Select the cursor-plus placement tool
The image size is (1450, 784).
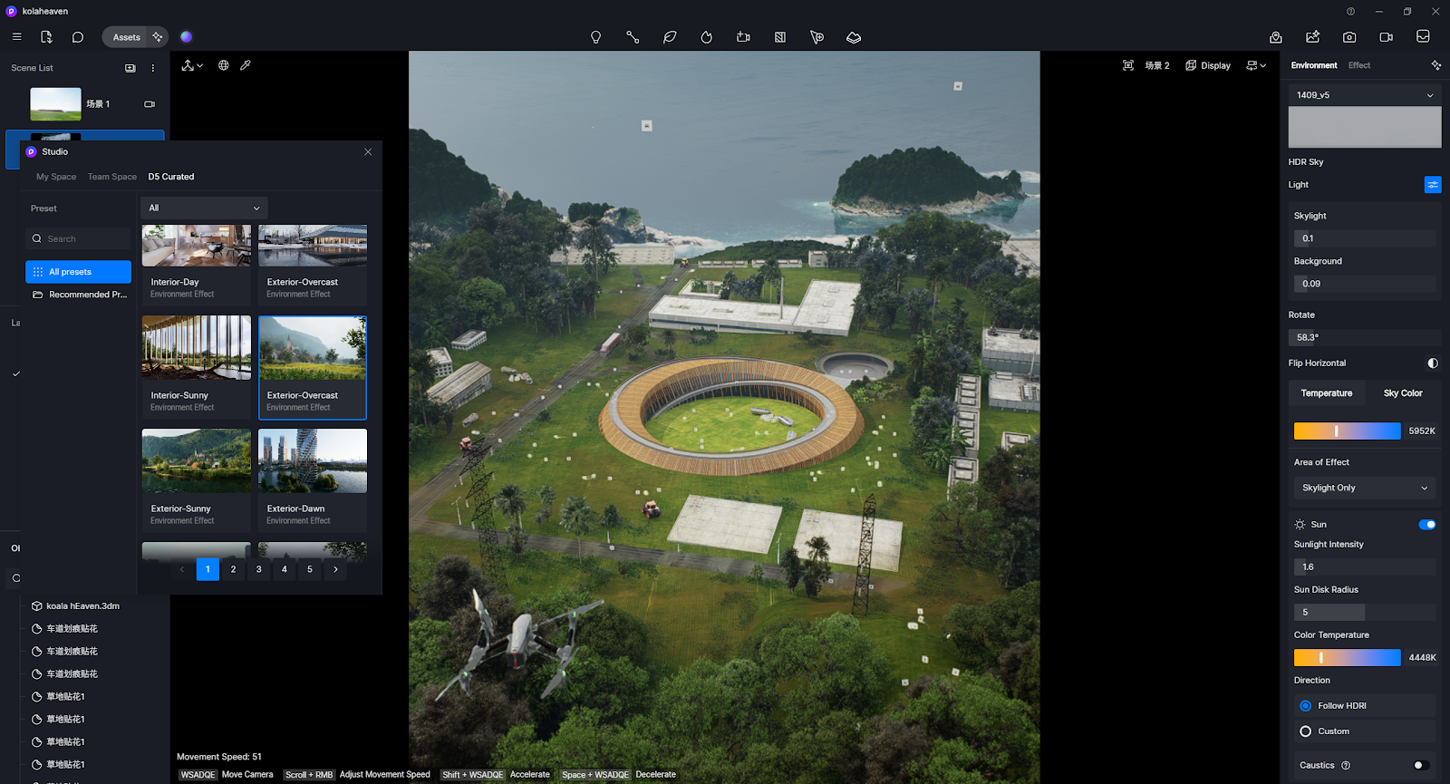pos(817,37)
